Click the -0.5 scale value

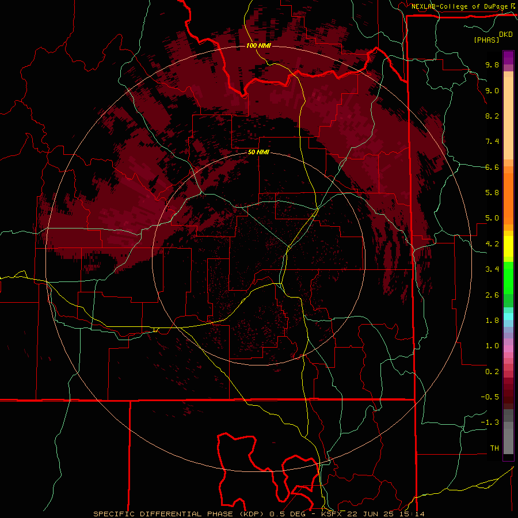pos(490,397)
